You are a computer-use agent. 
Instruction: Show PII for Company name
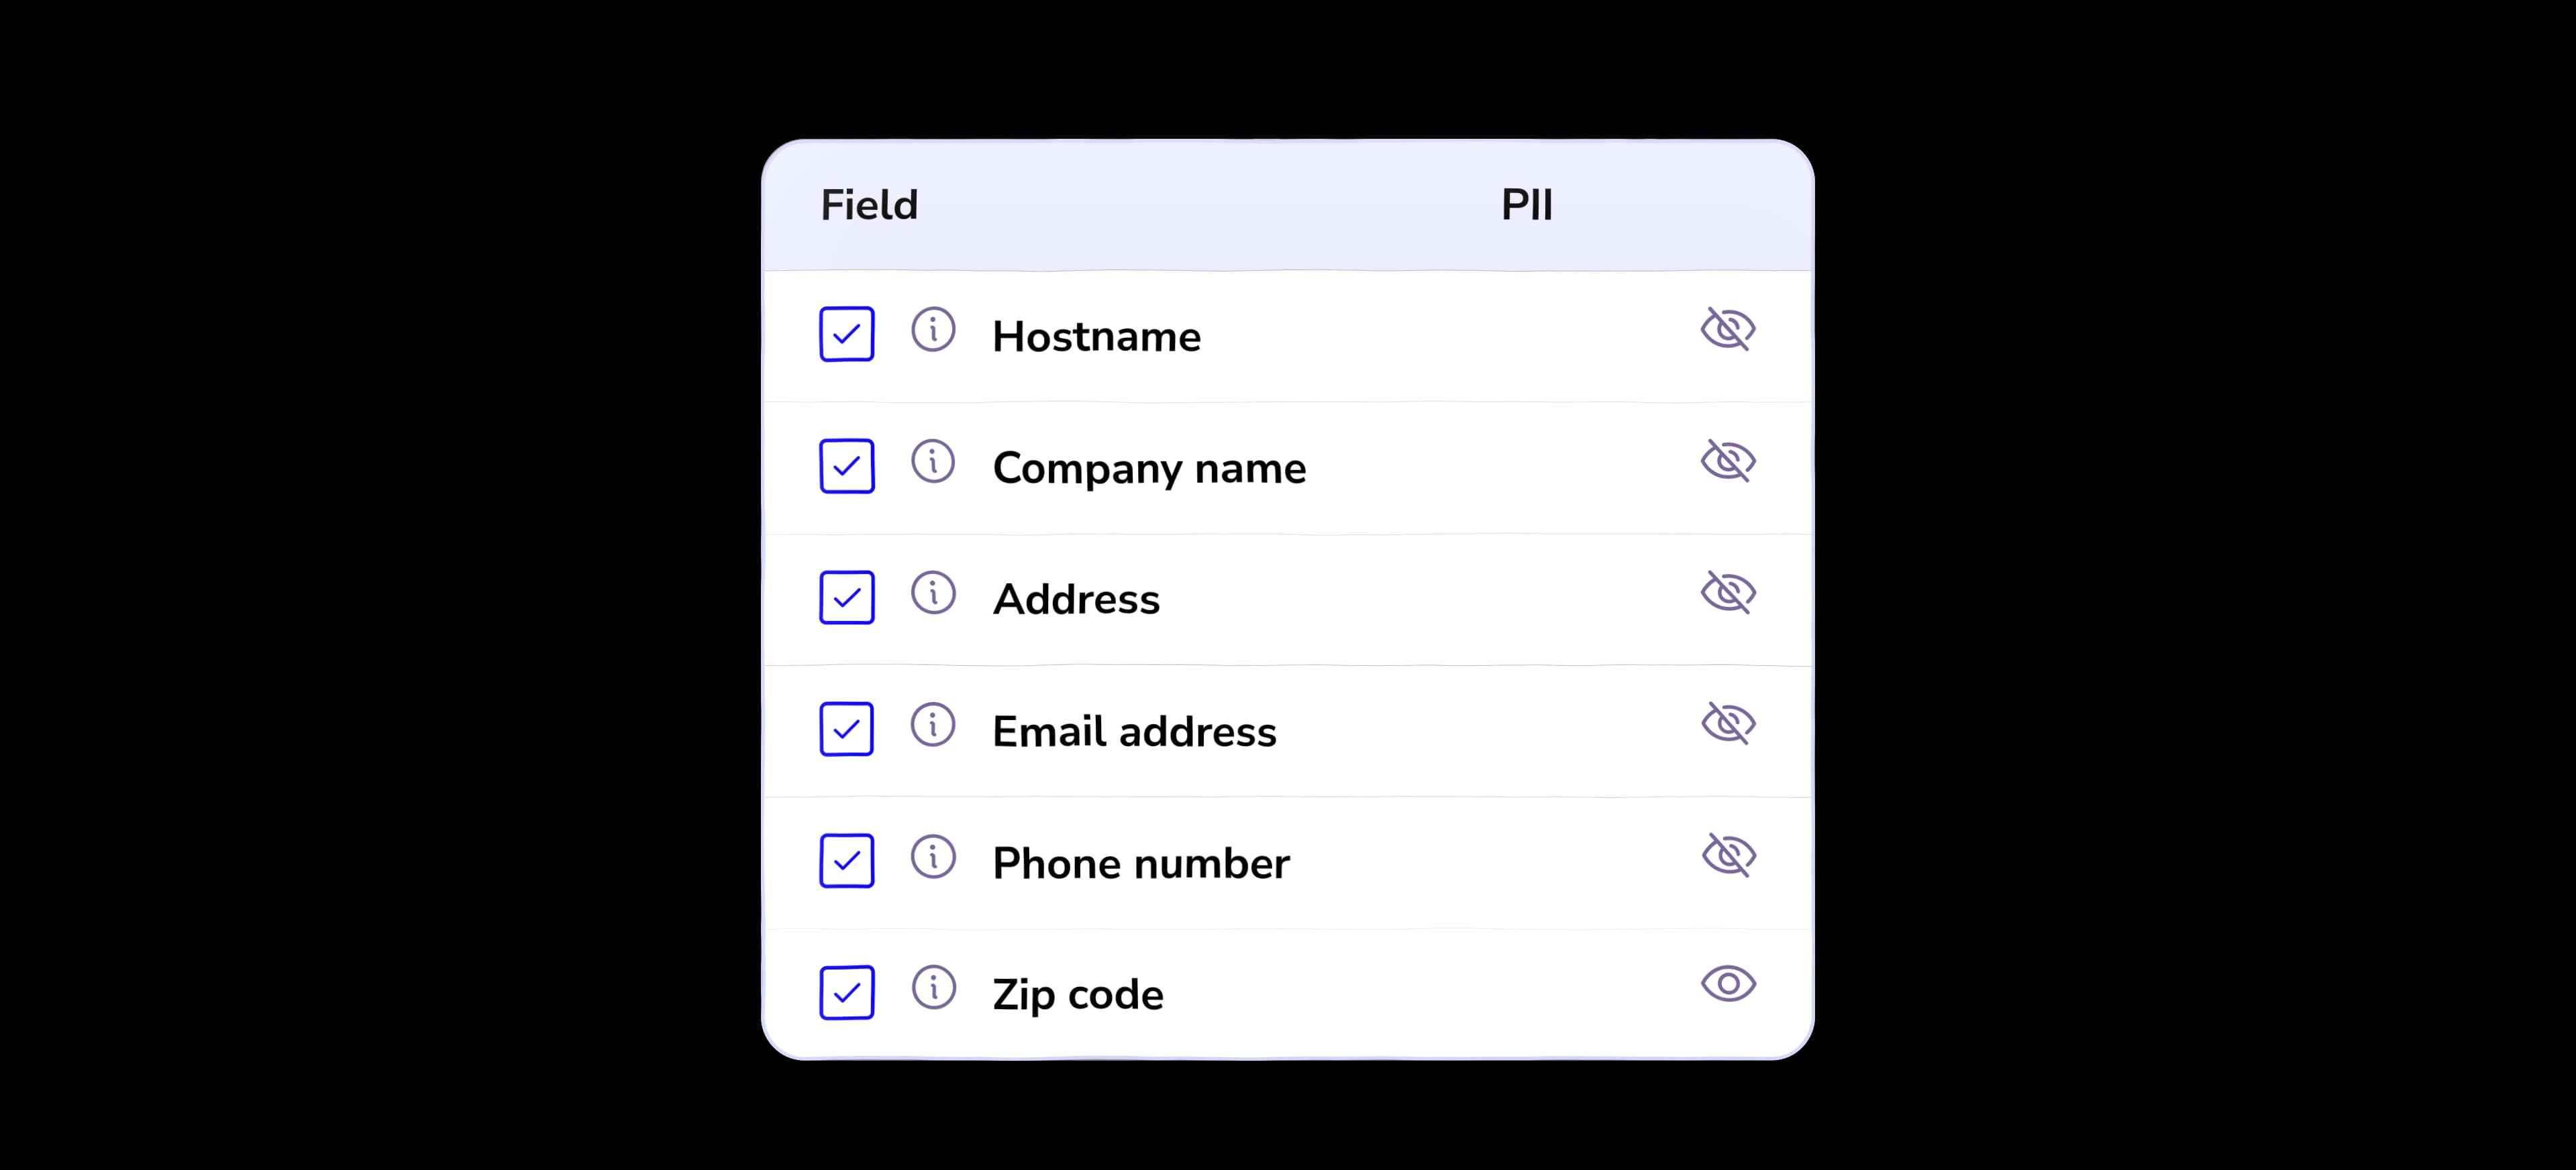click(x=1729, y=461)
